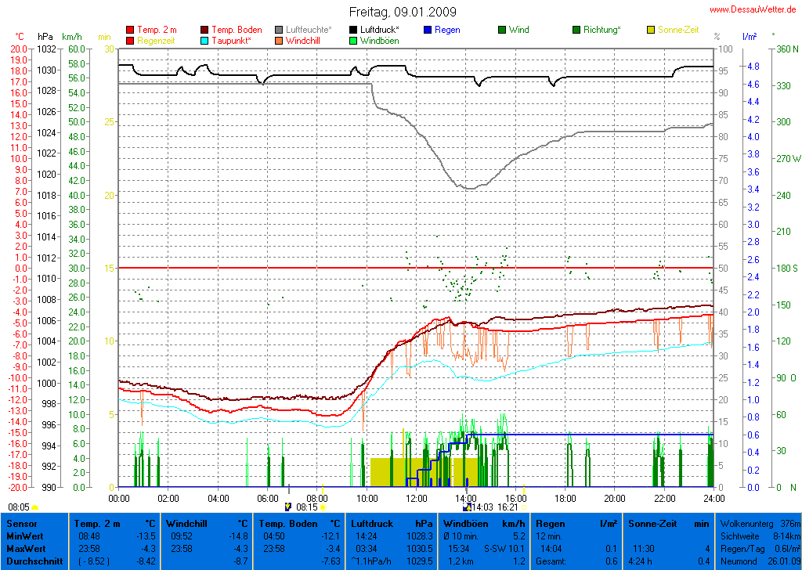Click the black Luftdruck legend swatch
The width and height of the screenshot is (802, 570).
pos(353,30)
